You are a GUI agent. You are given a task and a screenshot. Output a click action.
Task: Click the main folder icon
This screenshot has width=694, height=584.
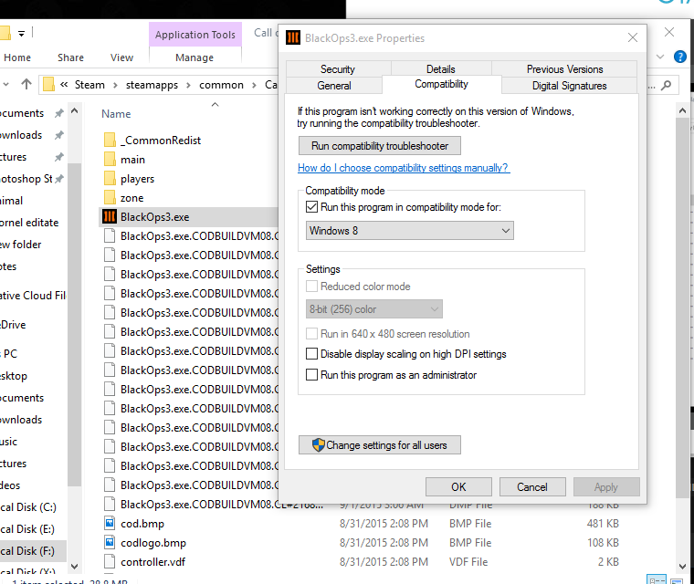click(x=110, y=160)
